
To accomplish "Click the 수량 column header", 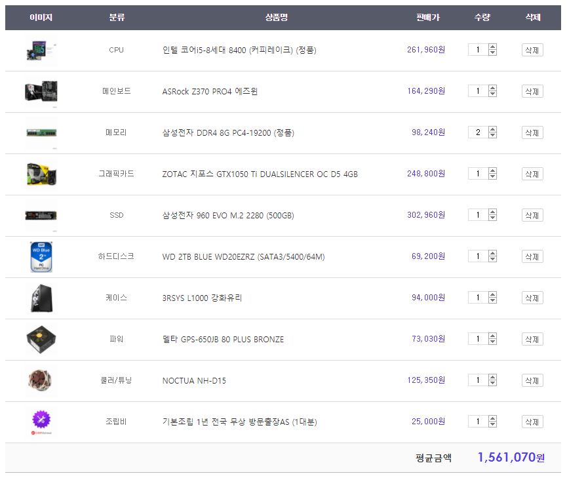I will click(x=482, y=17).
